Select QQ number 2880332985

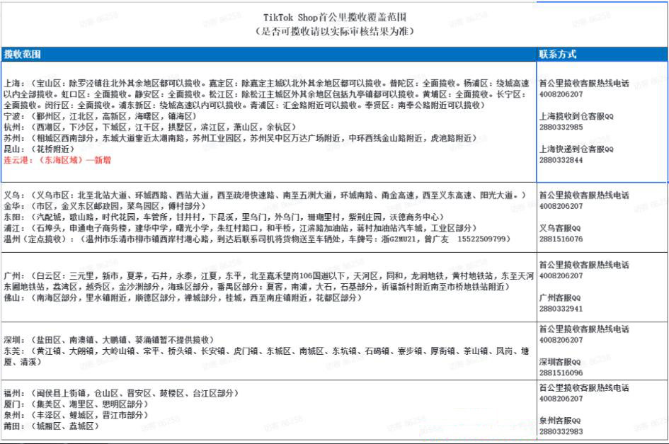click(561, 127)
